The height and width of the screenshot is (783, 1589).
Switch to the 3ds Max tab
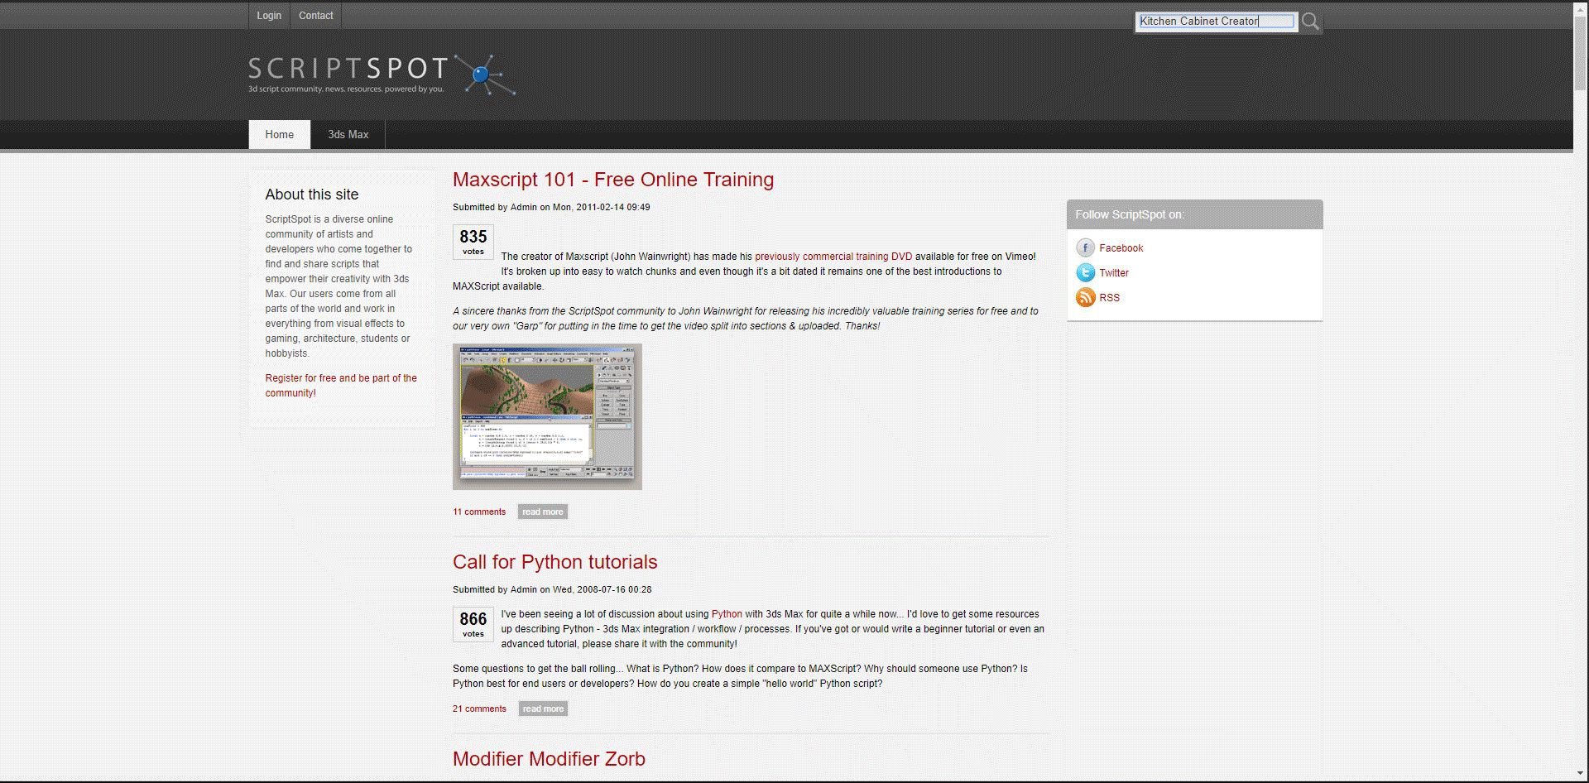(348, 135)
